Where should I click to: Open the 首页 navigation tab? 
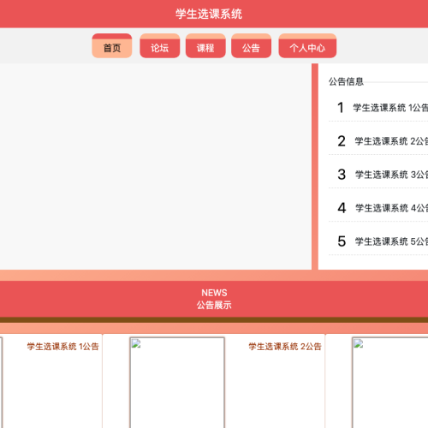(112, 45)
